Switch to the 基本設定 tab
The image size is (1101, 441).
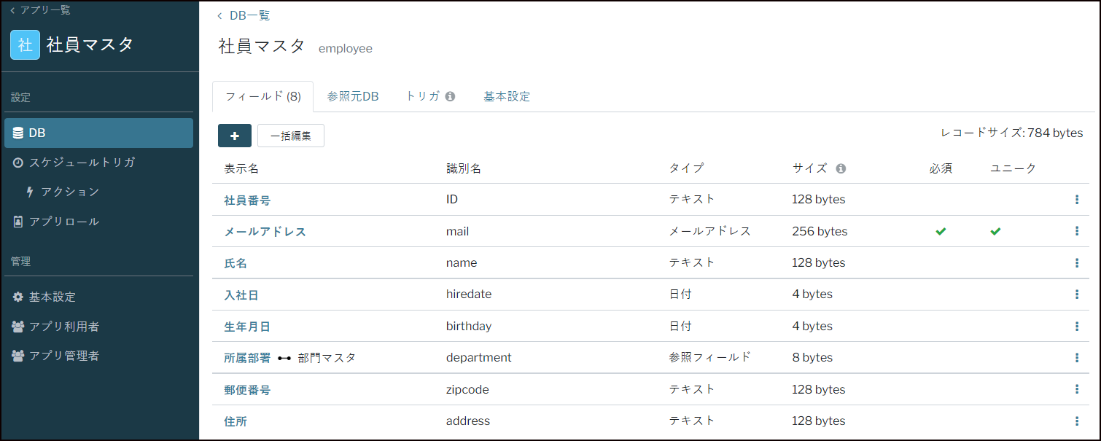507,96
